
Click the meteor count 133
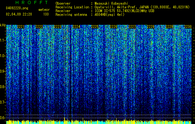46,14
